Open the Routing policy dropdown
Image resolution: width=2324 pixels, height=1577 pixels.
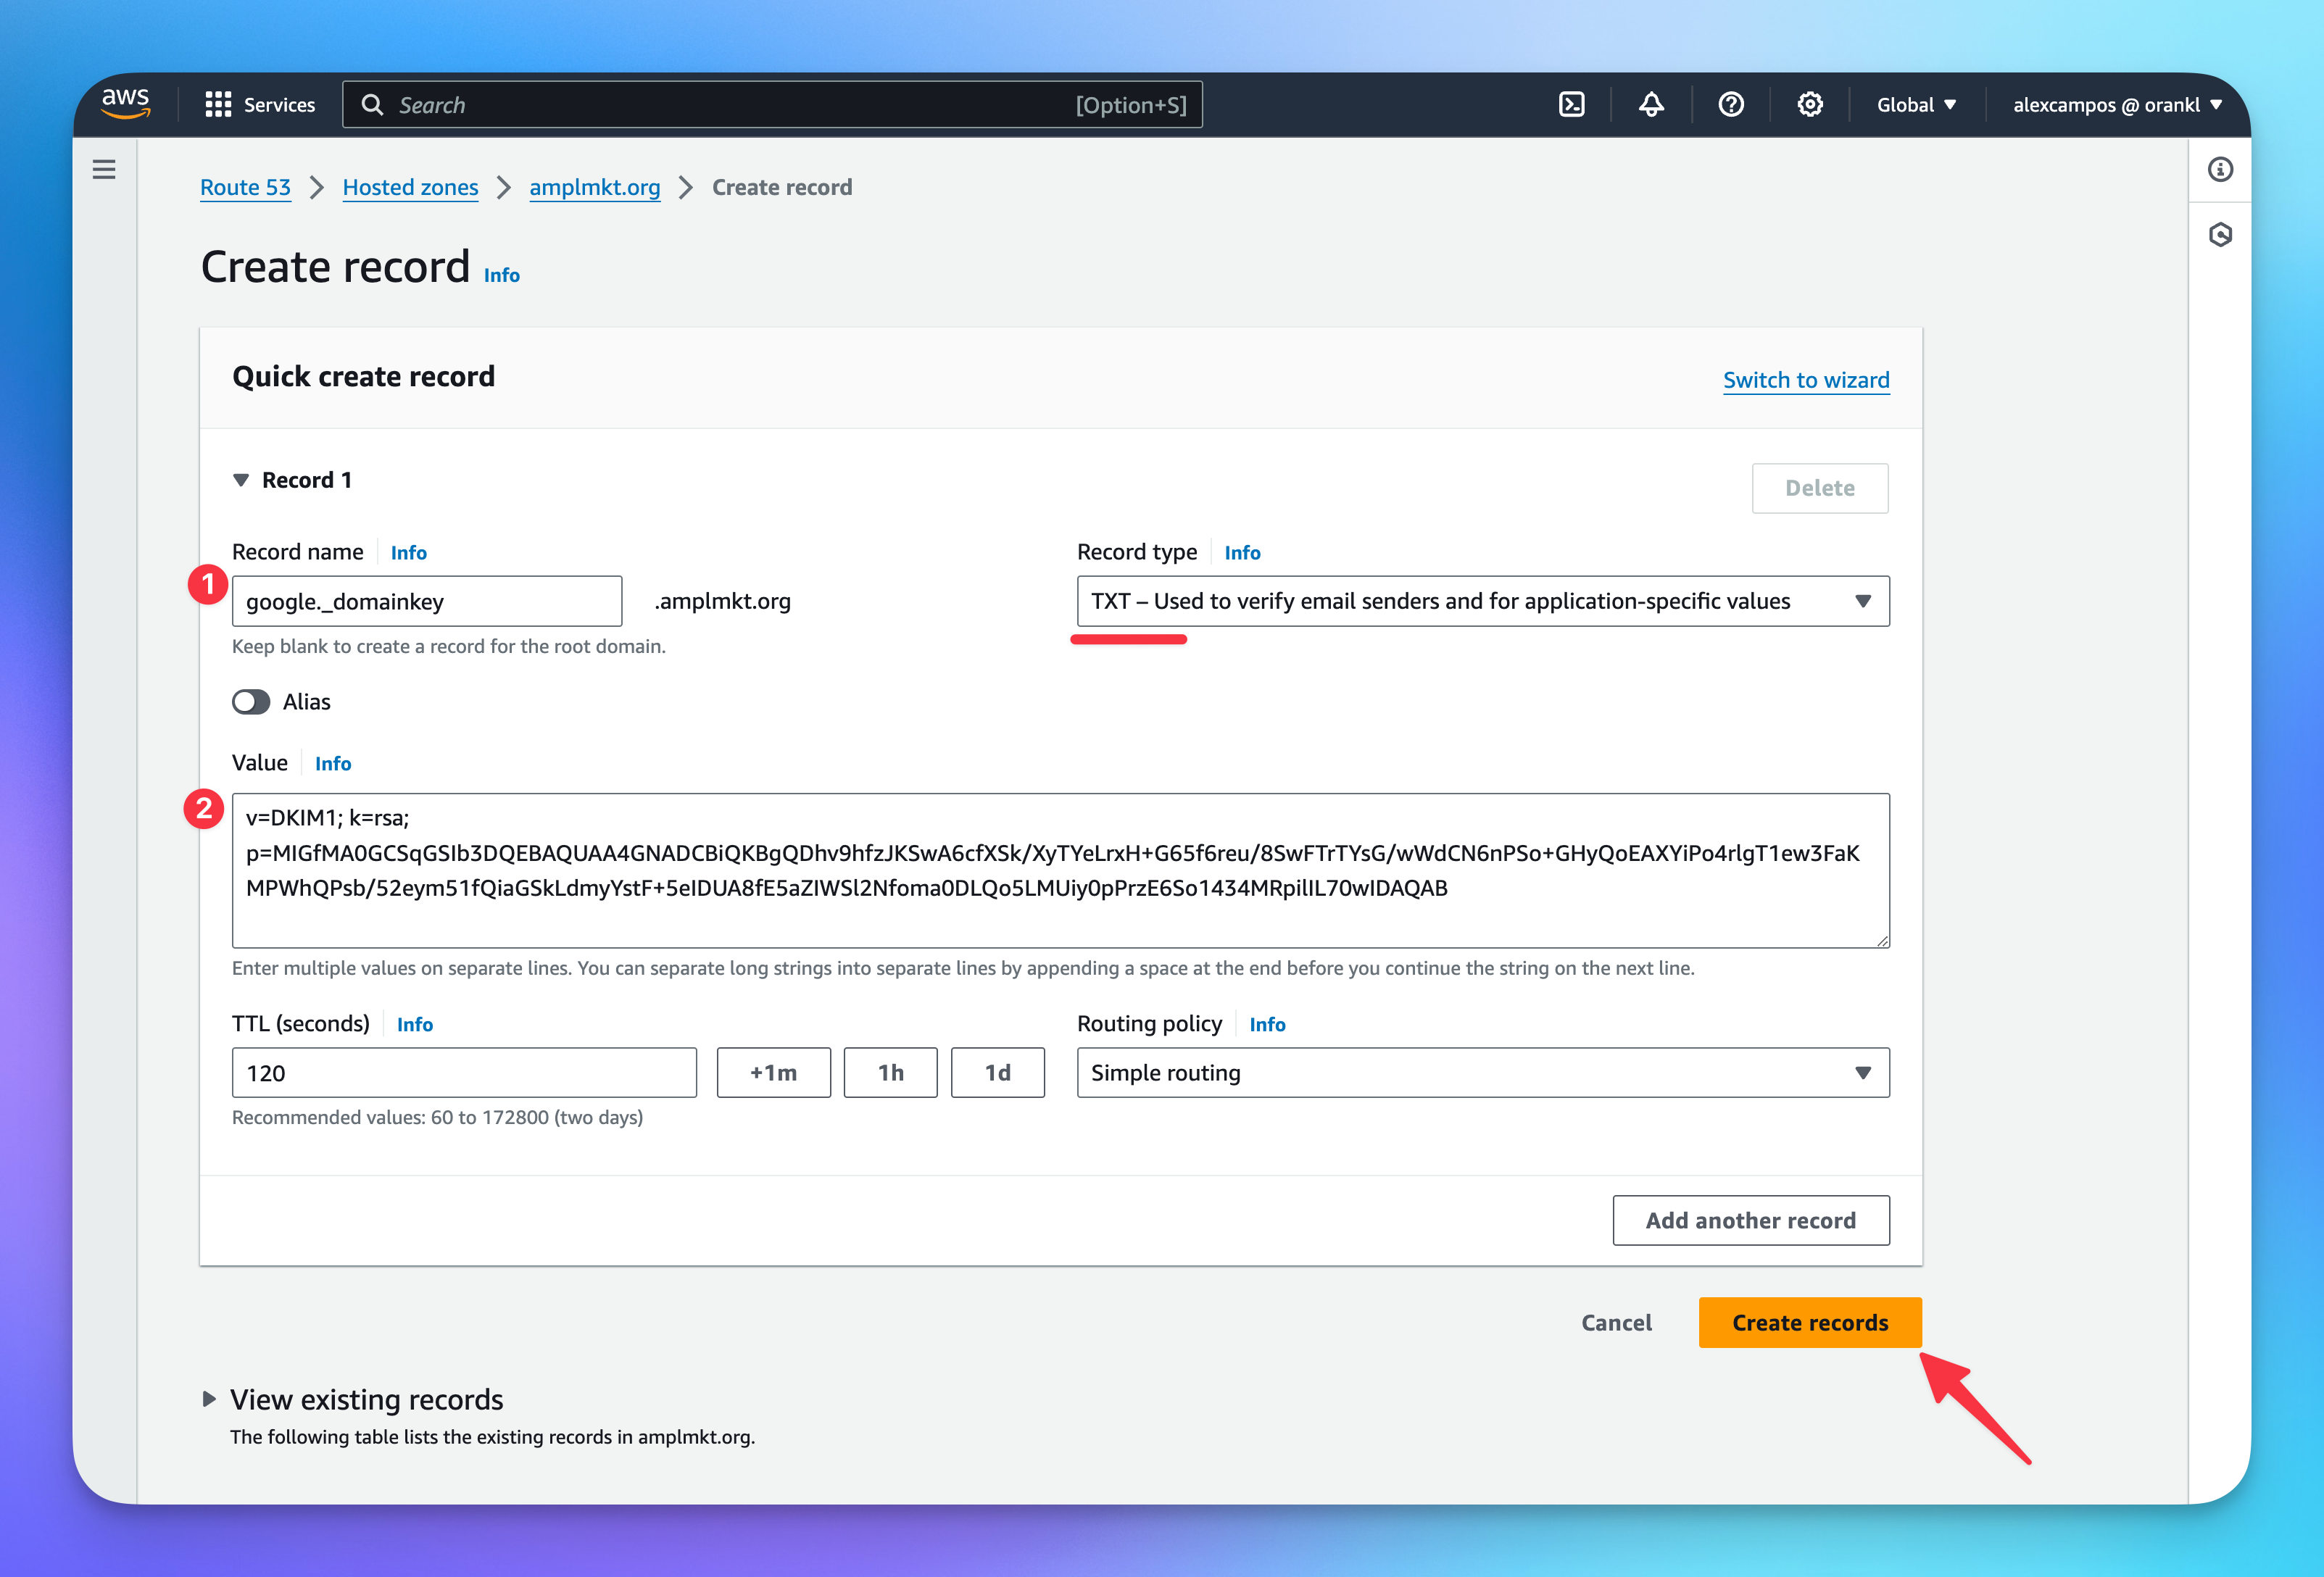[x=1482, y=1073]
